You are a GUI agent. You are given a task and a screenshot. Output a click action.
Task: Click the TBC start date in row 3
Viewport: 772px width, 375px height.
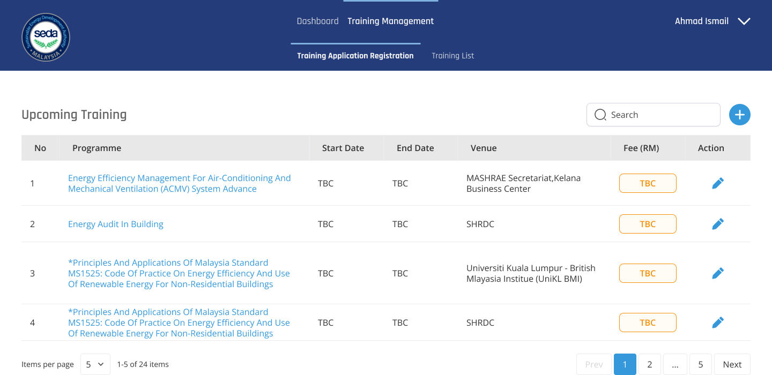325,273
